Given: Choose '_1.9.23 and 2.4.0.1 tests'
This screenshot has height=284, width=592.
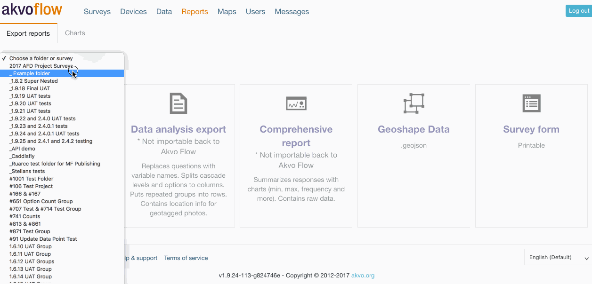Looking at the screenshot, I should pyautogui.click(x=62, y=126).
